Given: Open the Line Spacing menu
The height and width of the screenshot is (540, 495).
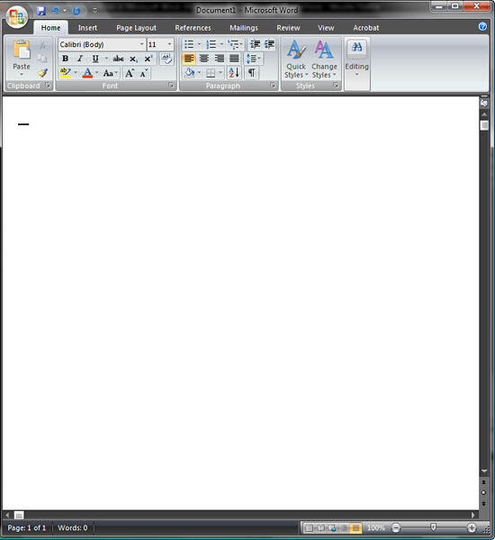Looking at the screenshot, I should click(254, 59).
